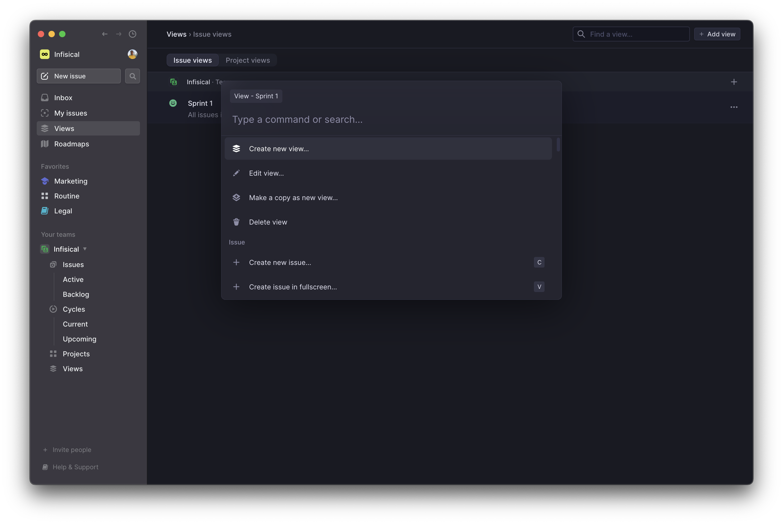Screen dimensions: 783x524
Task: Open search using the magnifier icon
Action: 133,76
